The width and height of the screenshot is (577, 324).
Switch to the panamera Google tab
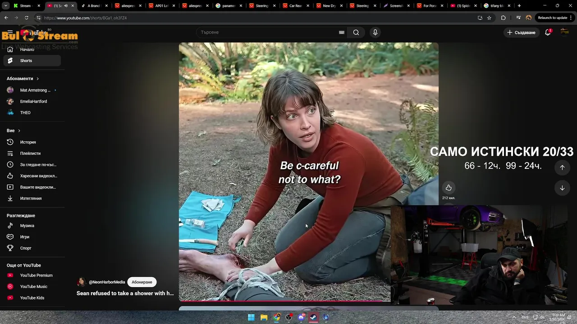click(229, 6)
